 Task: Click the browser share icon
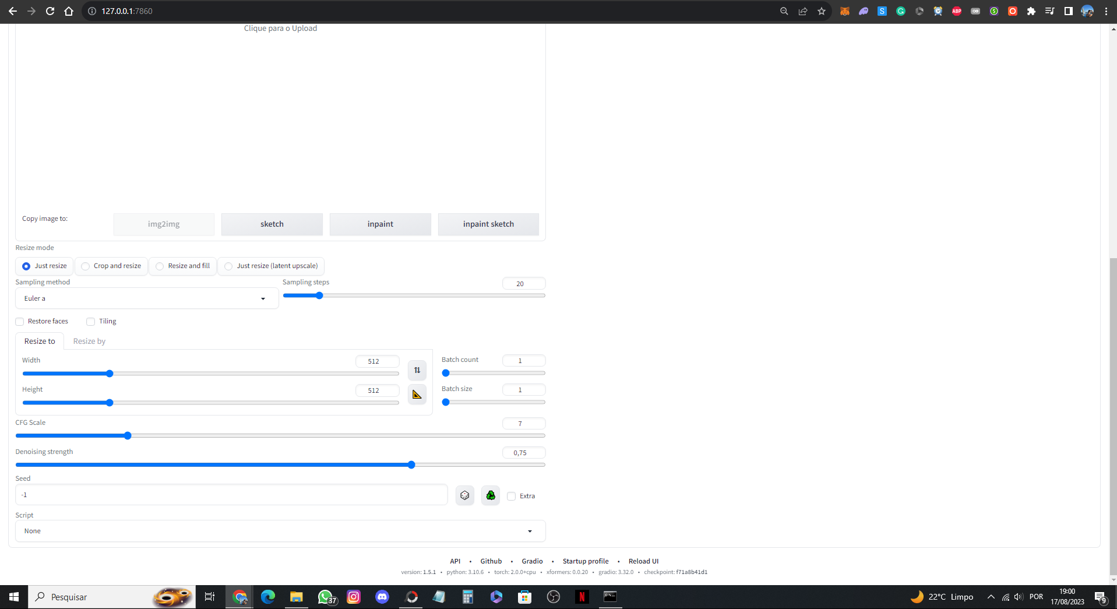pyautogui.click(x=802, y=11)
